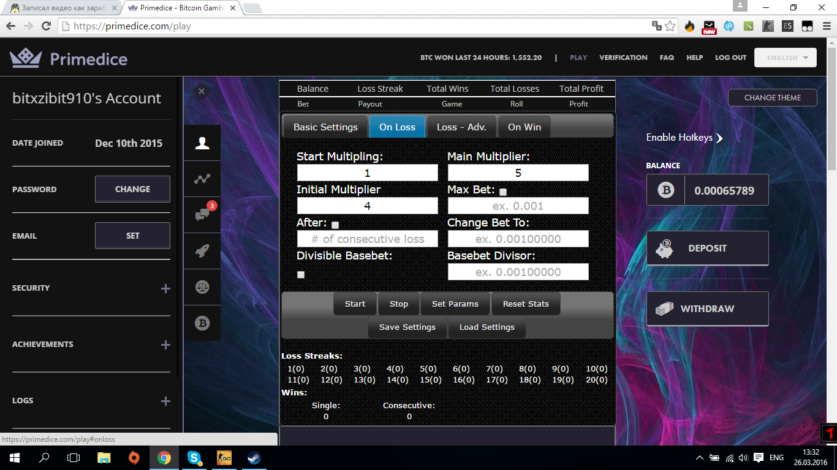Open the account profile sidebar icon
Screen dimensions: 837x470
click(x=202, y=143)
